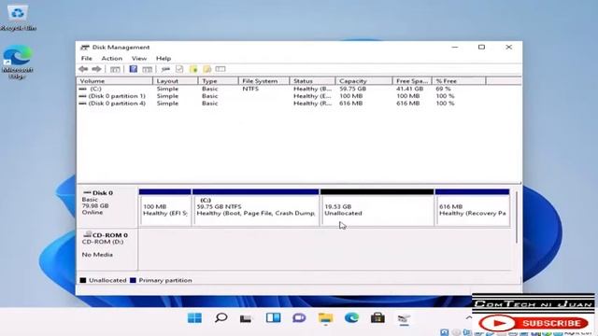The height and width of the screenshot is (336, 598).
Task: Click the last toolbar icon for view settings
Action: click(x=221, y=69)
